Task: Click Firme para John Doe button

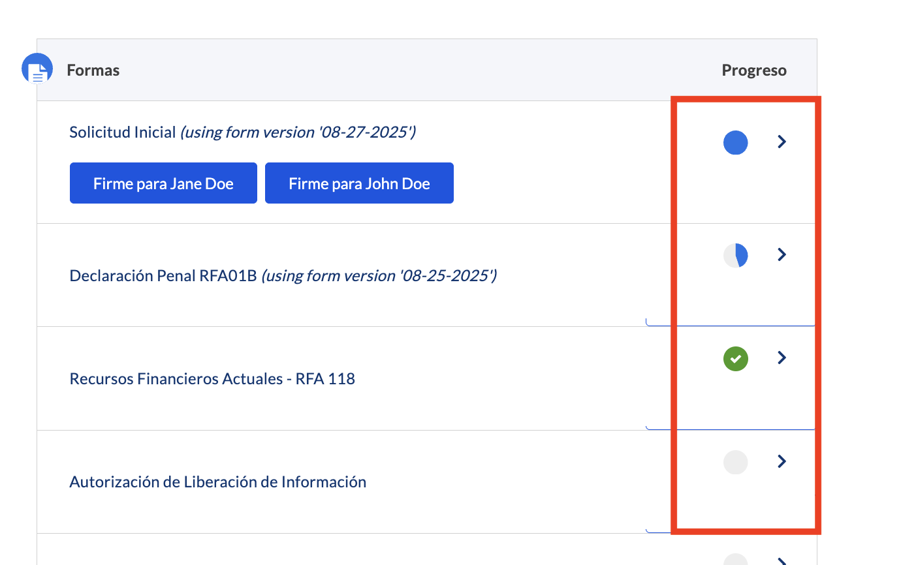Action: coord(359,183)
